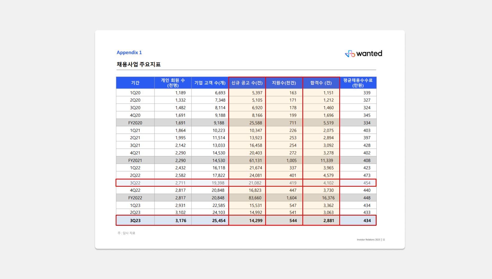The image size is (492, 279).
Task: Click the bold value '544' in 3Q23 row
Action: (x=293, y=221)
